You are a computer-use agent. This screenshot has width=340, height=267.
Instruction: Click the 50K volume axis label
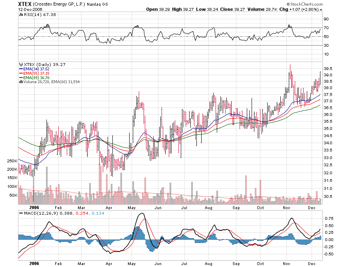pyautogui.click(x=13, y=195)
